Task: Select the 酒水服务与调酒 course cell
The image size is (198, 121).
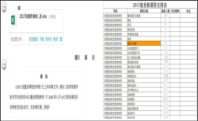Action: click(x=144, y=67)
